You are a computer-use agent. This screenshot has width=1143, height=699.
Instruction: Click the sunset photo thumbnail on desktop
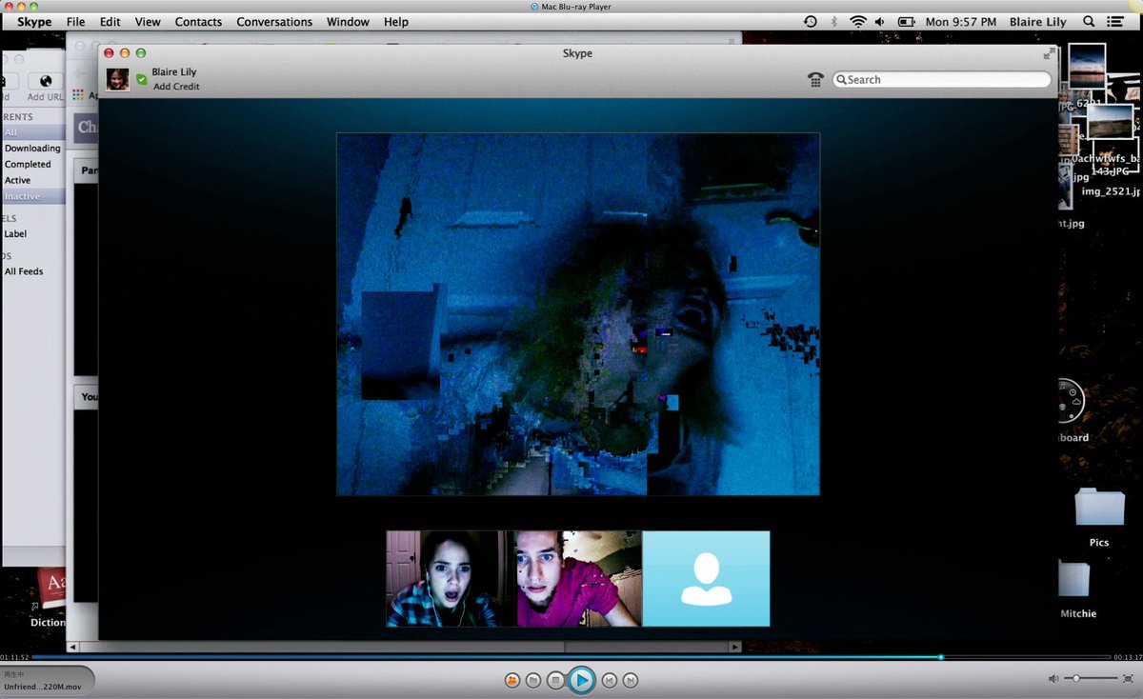[1087, 66]
